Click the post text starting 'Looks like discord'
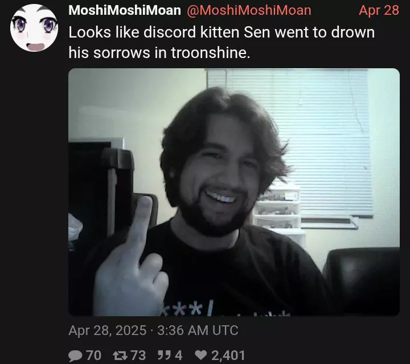Screen dimensions: 410x364 point(222,42)
